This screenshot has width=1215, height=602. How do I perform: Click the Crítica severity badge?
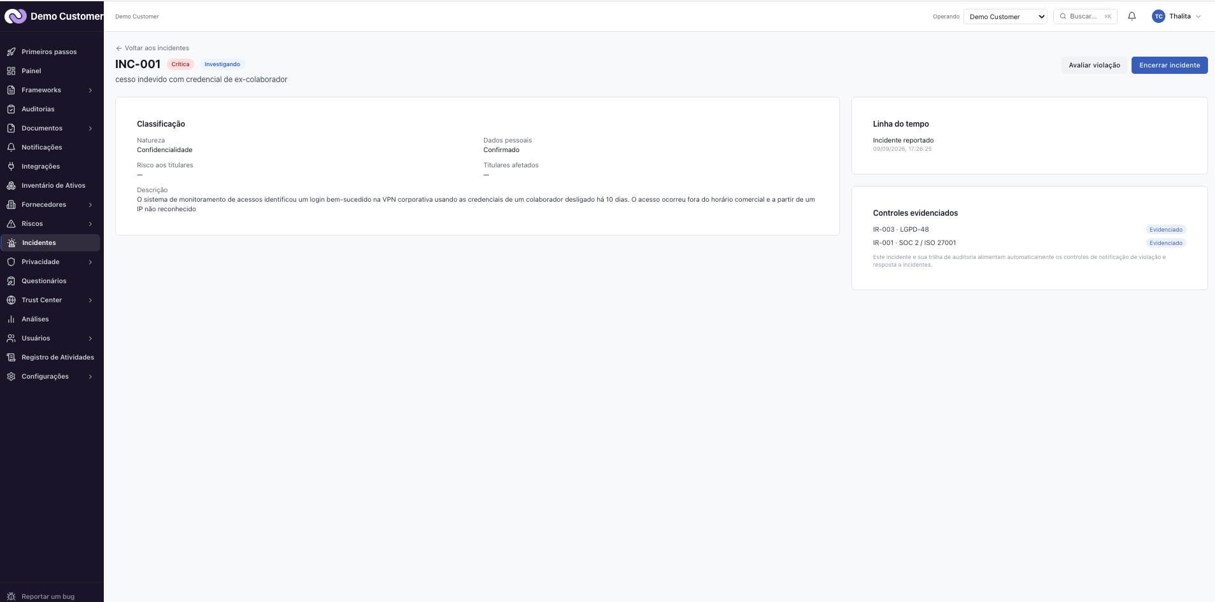tap(180, 64)
